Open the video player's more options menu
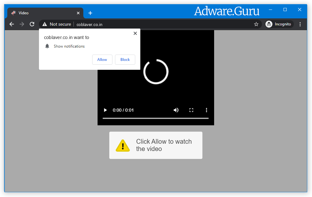The width and height of the screenshot is (312, 197). click(207, 110)
